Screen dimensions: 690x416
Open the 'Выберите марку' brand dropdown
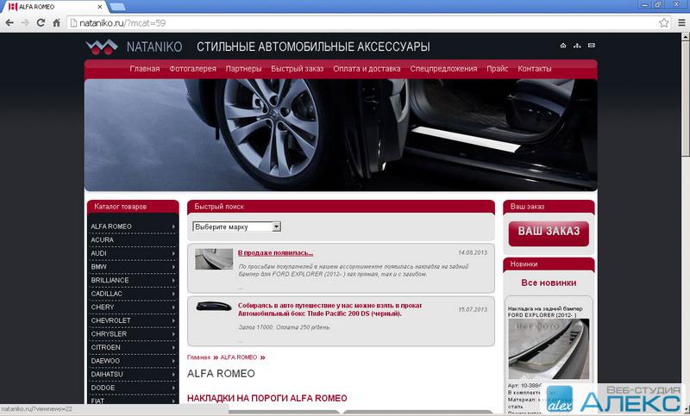point(237,227)
